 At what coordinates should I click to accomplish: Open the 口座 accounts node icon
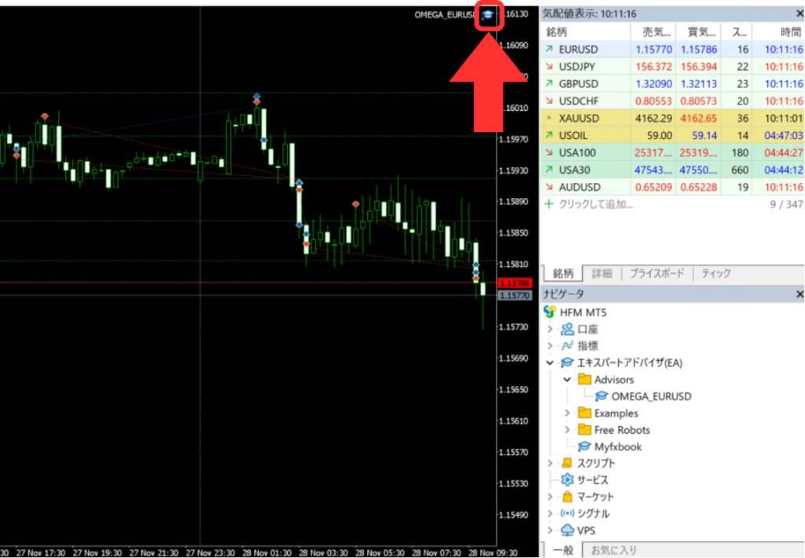pyautogui.click(x=566, y=329)
